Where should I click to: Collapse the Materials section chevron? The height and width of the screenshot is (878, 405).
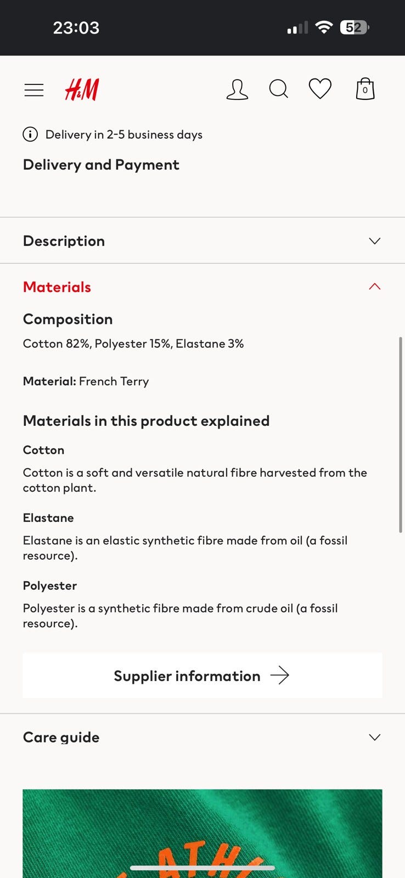click(375, 286)
